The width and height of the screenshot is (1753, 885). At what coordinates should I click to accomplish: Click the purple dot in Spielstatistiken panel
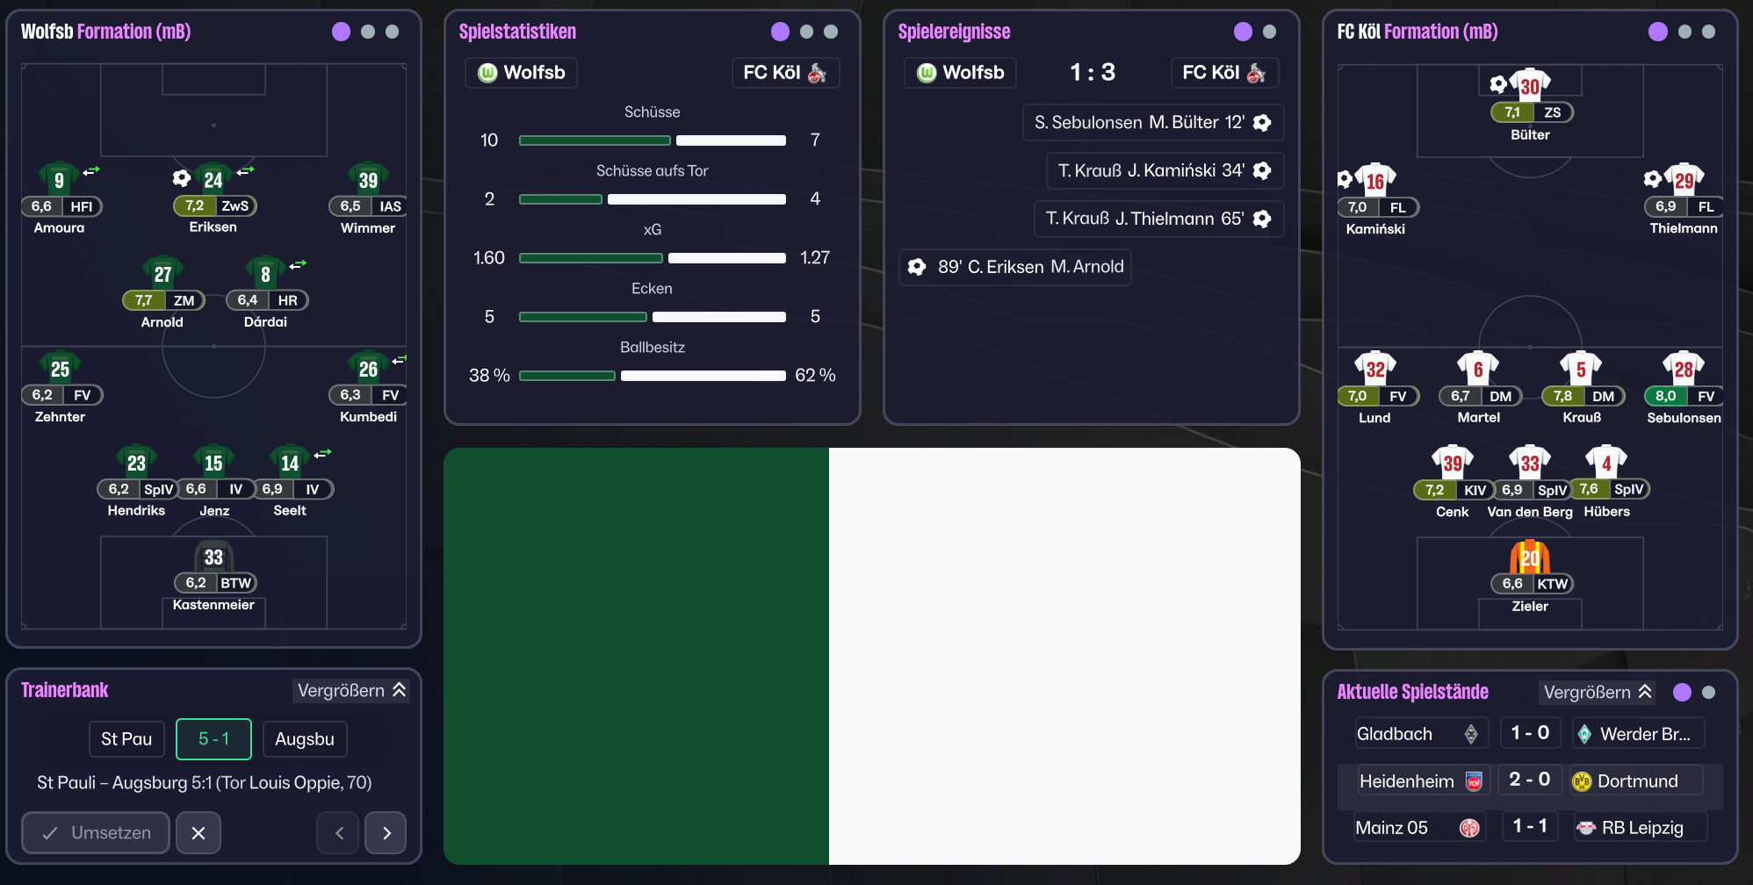pos(780,32)
